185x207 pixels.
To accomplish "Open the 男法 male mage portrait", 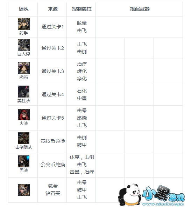I will coord(24,161).
